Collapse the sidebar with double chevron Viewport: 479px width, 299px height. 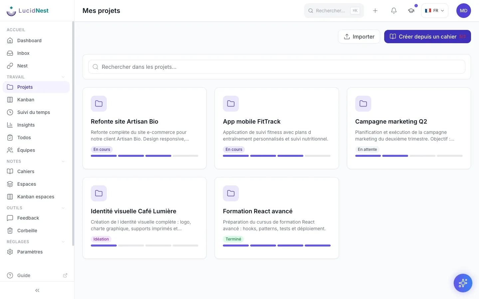[x=37, y=290]
